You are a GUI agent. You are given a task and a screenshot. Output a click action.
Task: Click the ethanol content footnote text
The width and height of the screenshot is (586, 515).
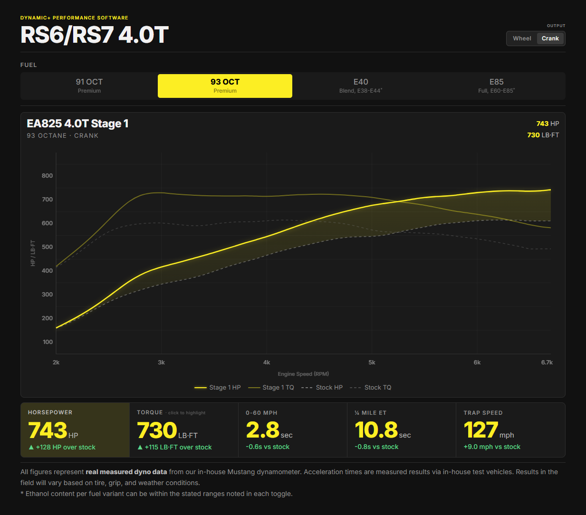[156, 494]
